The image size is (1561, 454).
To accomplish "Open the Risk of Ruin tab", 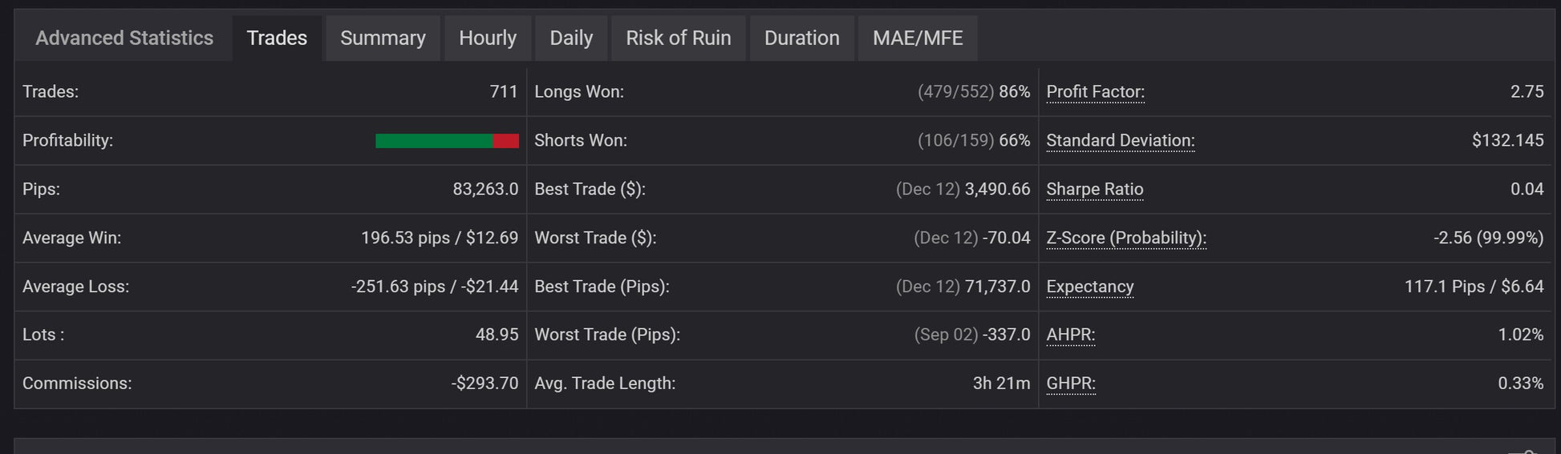I will point(678,38).
